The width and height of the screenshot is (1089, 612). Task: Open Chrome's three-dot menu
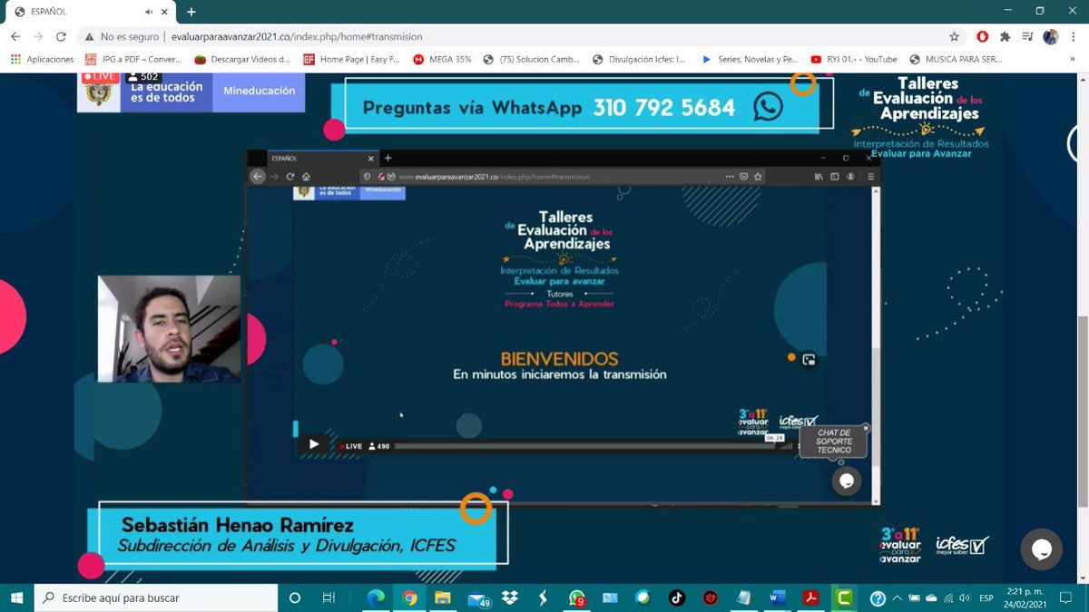[x=1073, y=37]
